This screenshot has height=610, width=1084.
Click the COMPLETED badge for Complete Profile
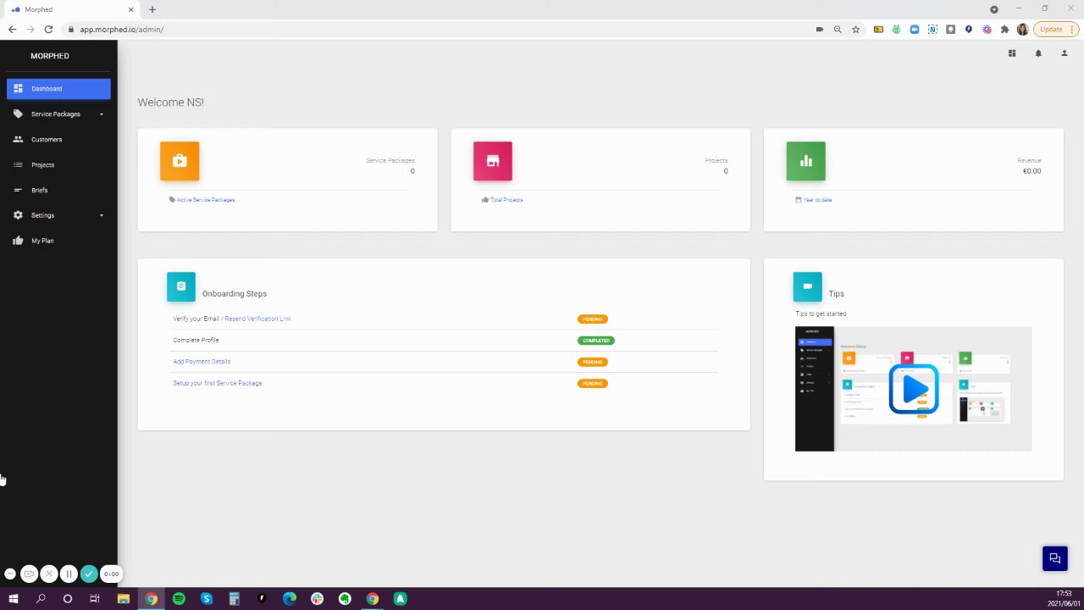coord(596,341)
